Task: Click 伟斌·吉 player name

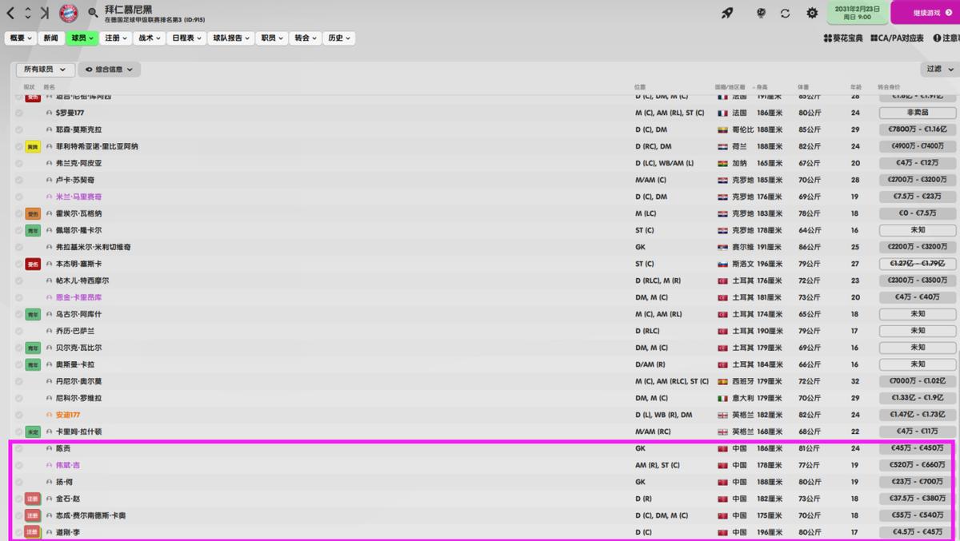Action: point(68,465)
